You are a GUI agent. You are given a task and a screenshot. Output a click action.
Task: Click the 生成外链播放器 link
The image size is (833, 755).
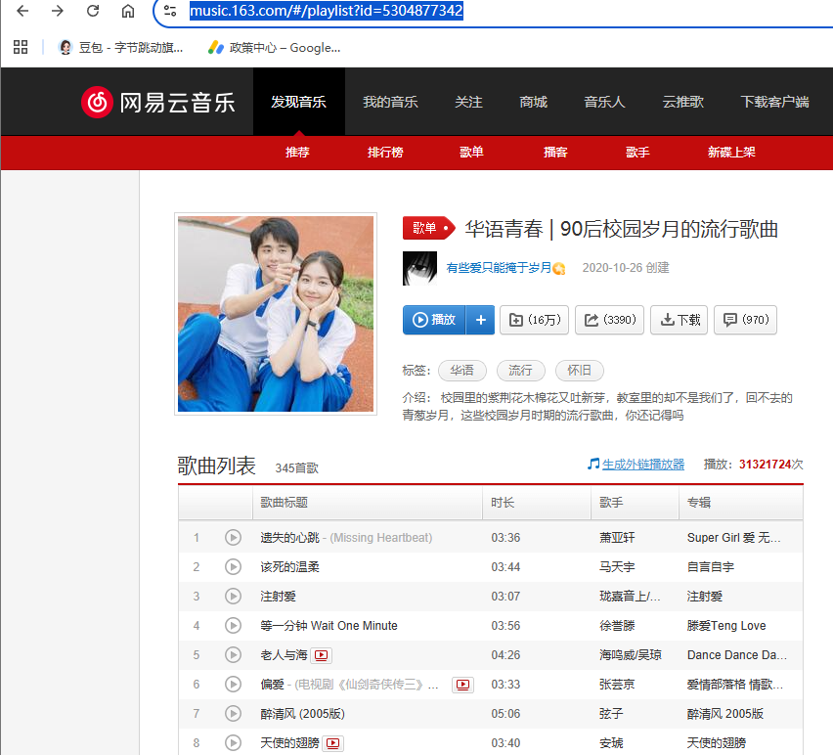click(x=642, y=464)
